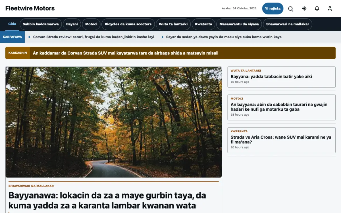Open the Motoci nav item
341x213 pixels.
[91, 24]
